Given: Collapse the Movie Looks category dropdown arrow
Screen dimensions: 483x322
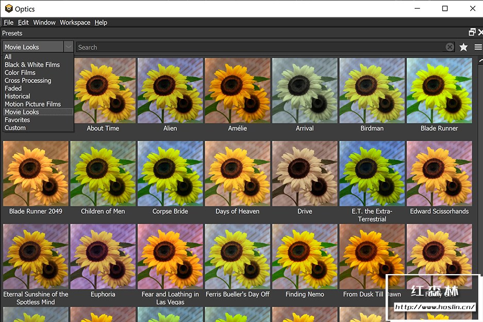Looking at the screenshot, I should point(69,47).
